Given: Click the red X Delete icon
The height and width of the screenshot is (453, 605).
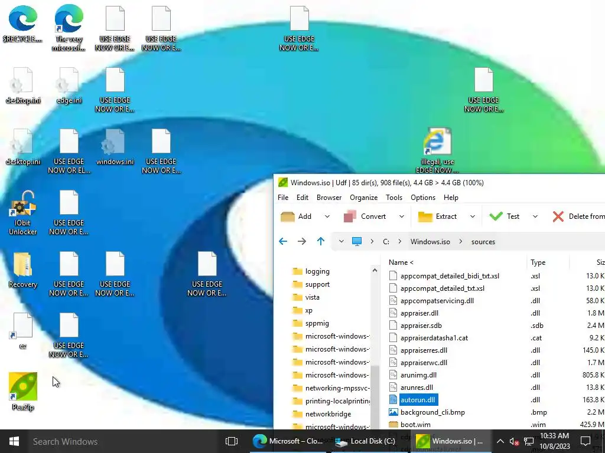Looking at the screenshot, I should coord(558,216).
